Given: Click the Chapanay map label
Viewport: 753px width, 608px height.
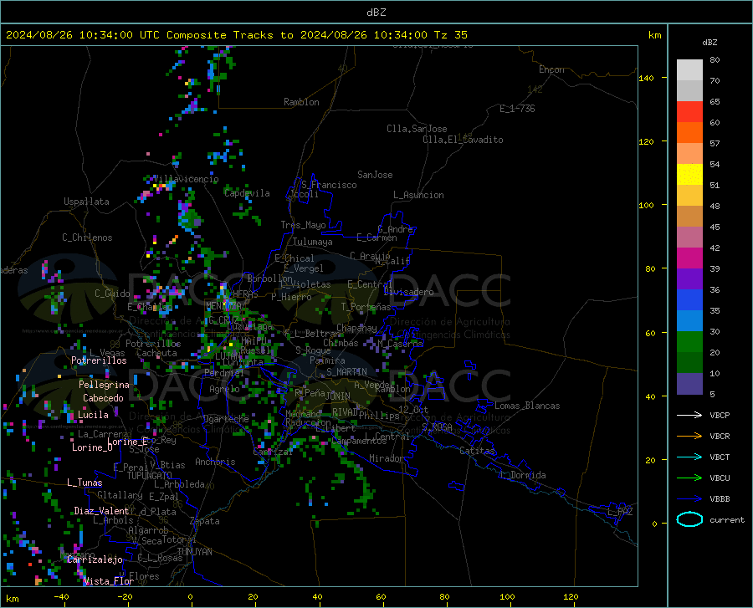Looking at the screenshot, I should [x=356, y=328].
